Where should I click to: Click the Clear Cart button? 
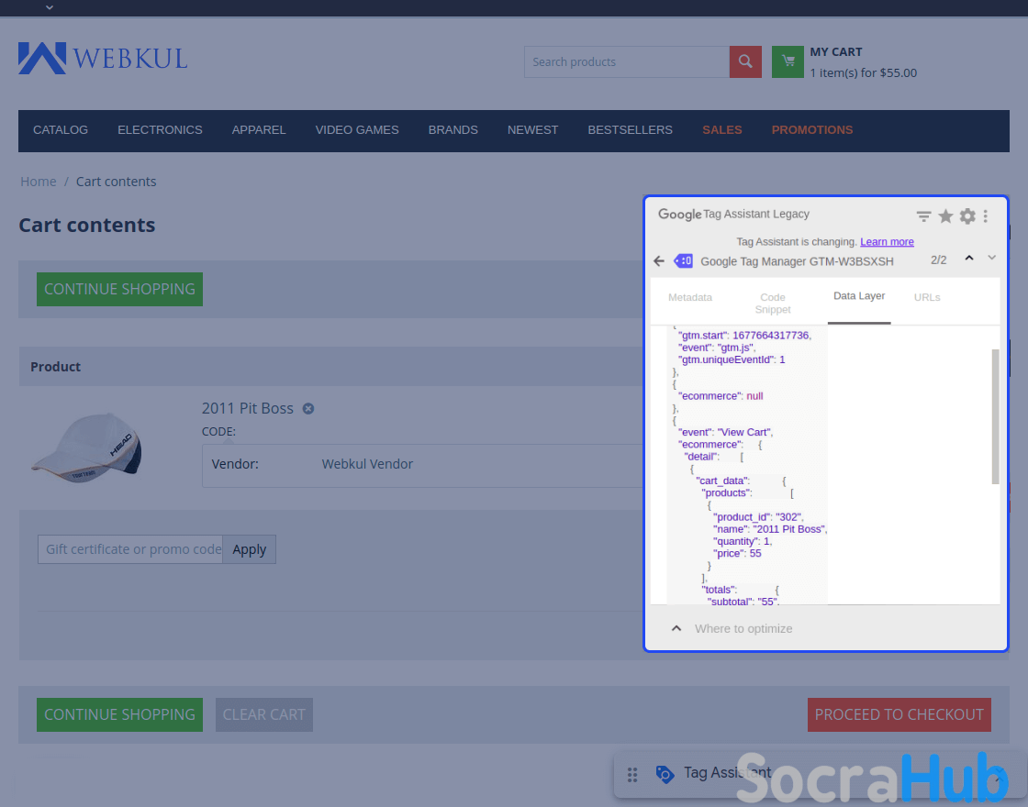(x=264, y=714)
